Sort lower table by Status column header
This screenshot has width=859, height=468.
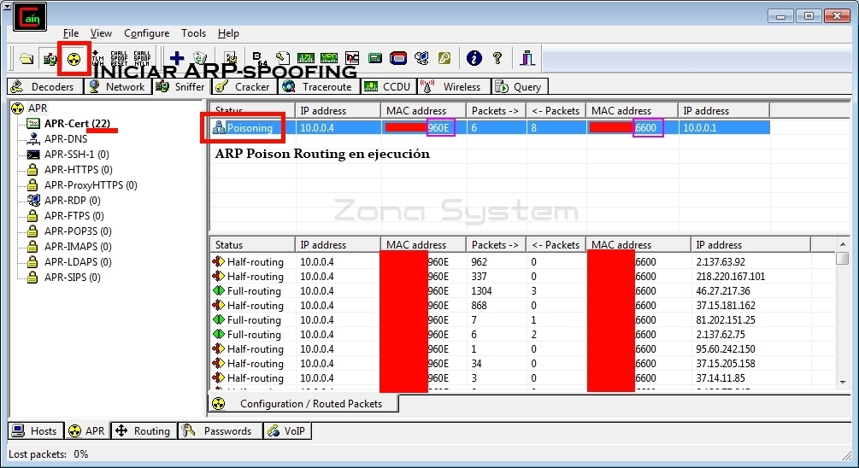click(252, 244)
